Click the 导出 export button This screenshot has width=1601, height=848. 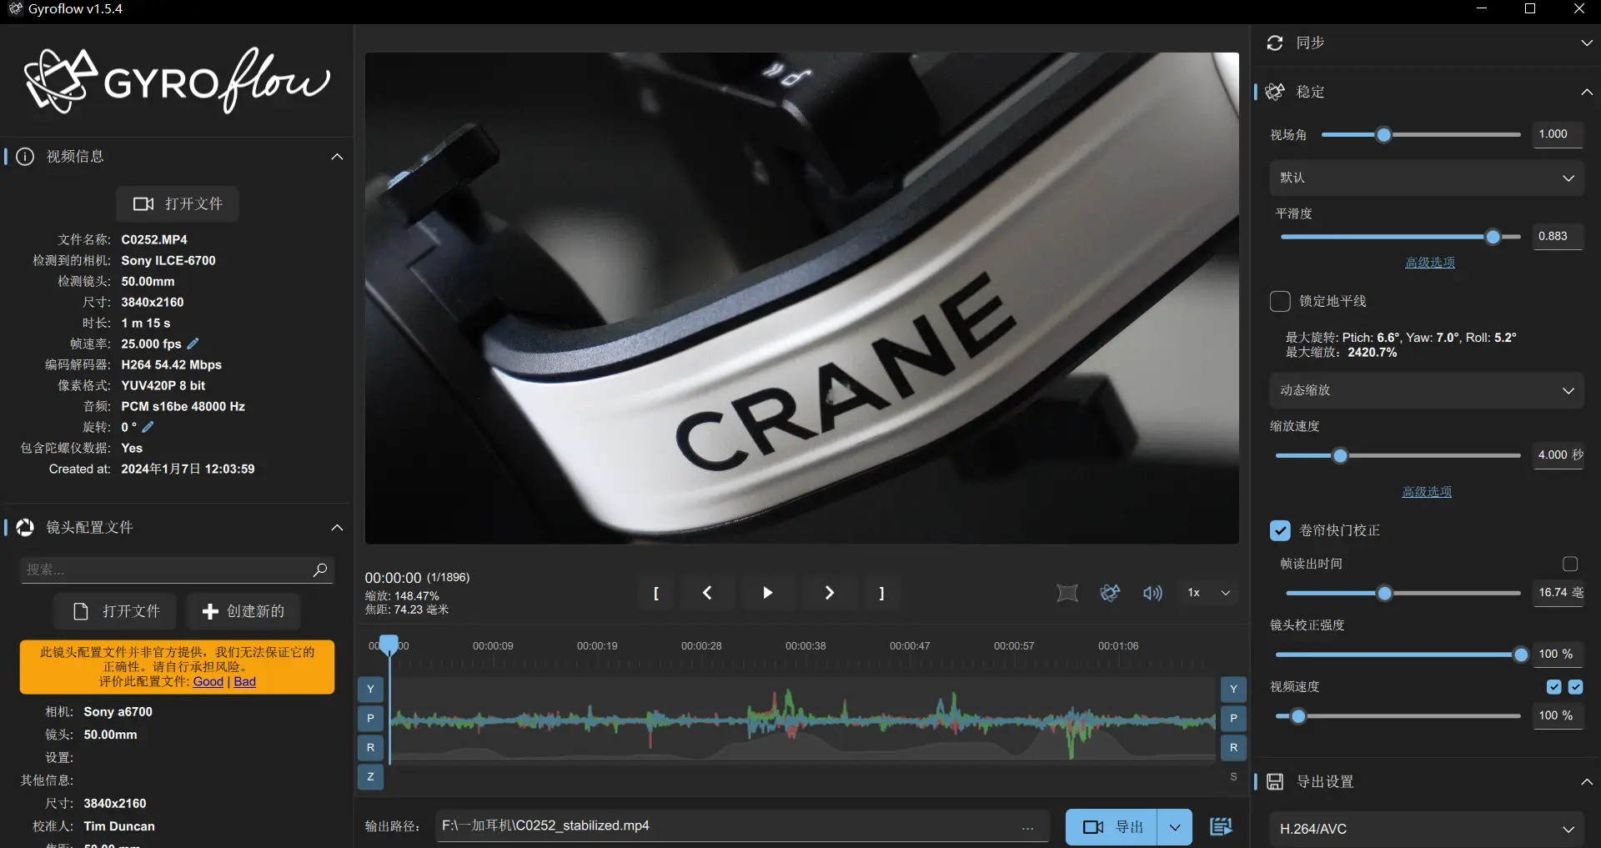click(x=1111, y=827)
